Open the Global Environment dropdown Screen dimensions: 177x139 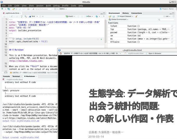coord(118,19)
